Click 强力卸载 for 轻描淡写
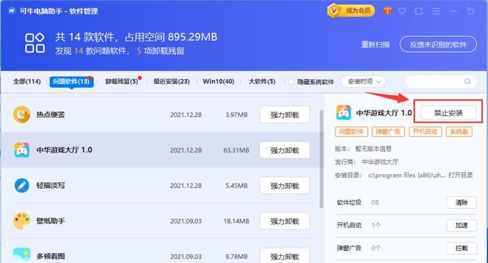The image size is (488, 263). [285, 186]
